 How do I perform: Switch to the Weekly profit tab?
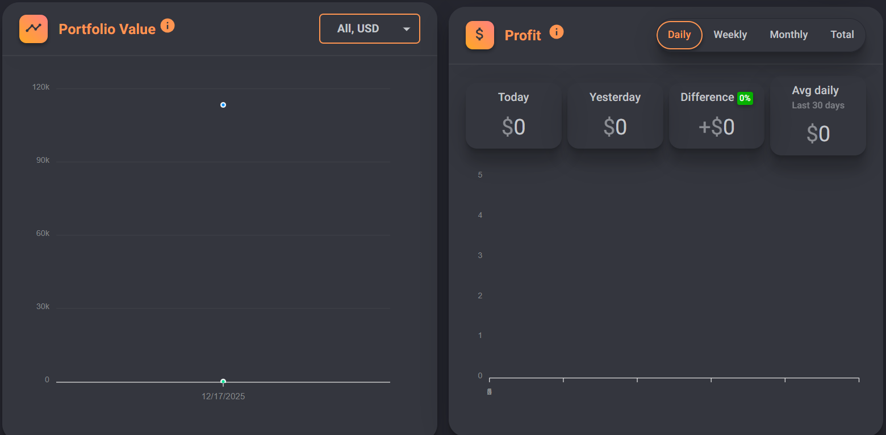(730, 35)
